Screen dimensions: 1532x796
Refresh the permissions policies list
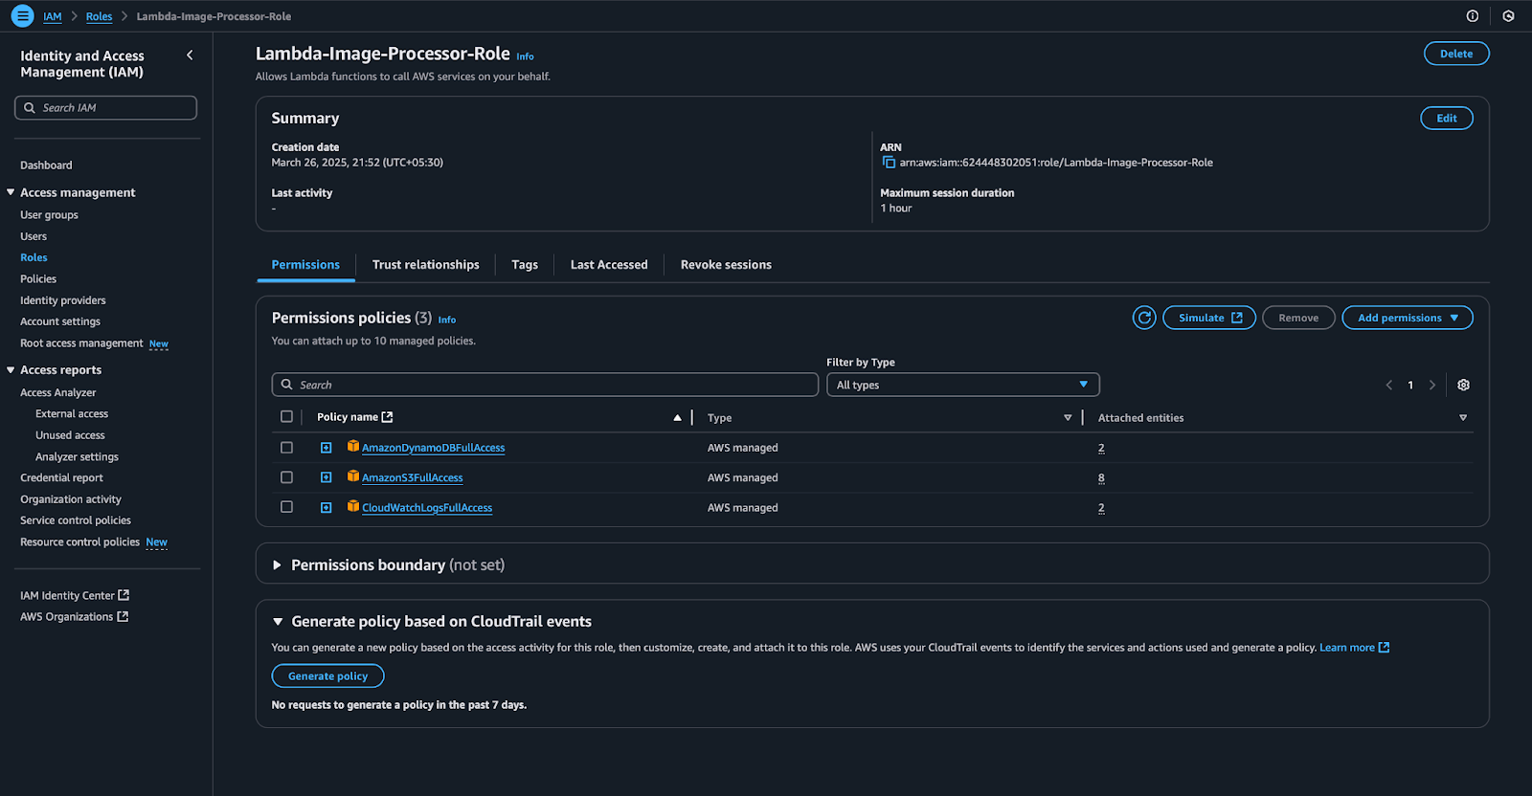pyautogui.click(x=1144, y=318)
